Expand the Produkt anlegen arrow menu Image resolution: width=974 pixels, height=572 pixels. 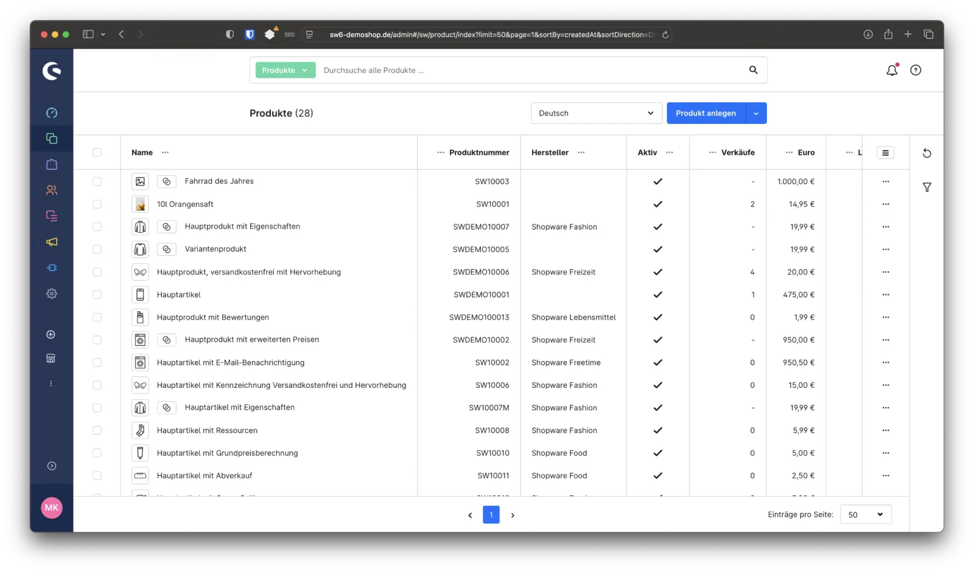pyautogui.click(x=756, y=113)
